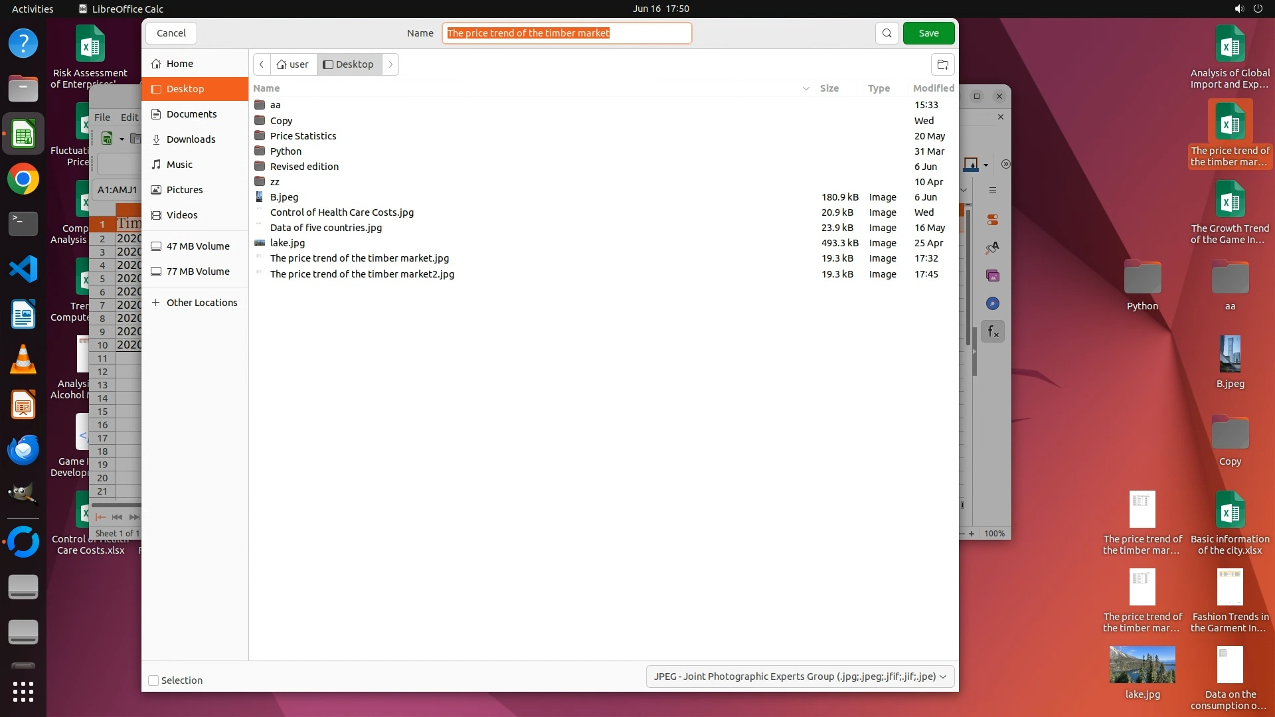Open Functions icon in Calc sidebar
The width and height of the screenshot is (1275, 717).
pyautogui.click(x=993, y=331)
